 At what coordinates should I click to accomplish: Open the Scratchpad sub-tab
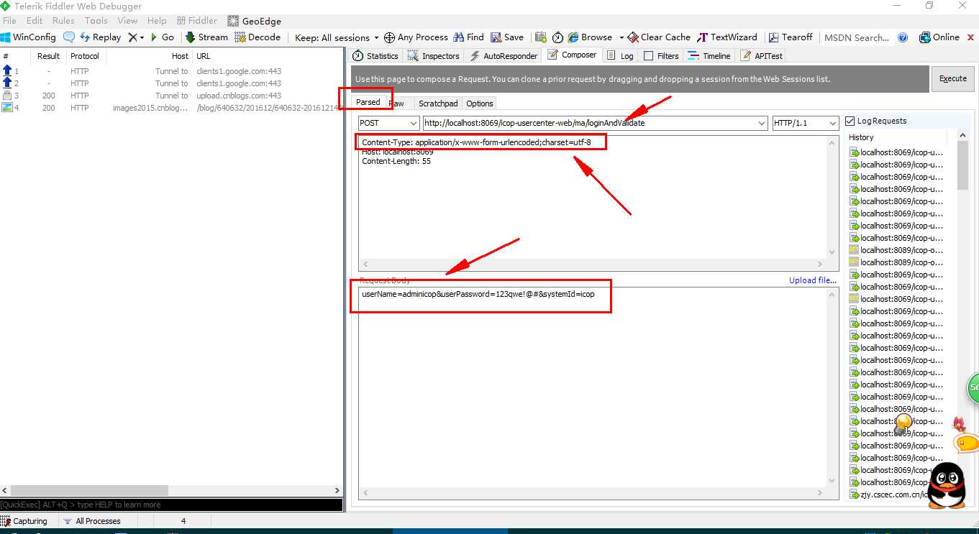(x=438, y=103)
